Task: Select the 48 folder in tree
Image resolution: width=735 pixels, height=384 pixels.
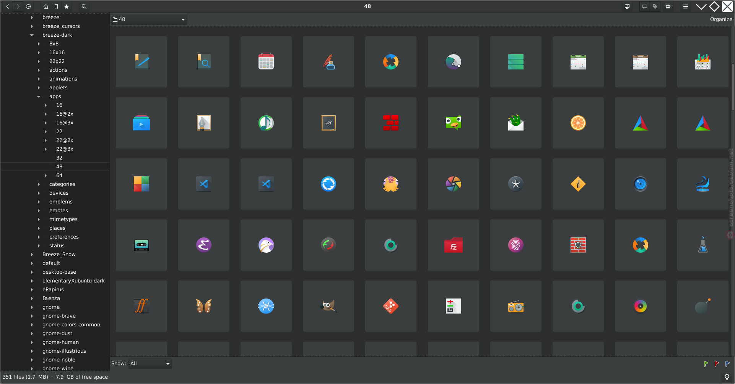Action: pyautogui.click(x=59, y=166)
